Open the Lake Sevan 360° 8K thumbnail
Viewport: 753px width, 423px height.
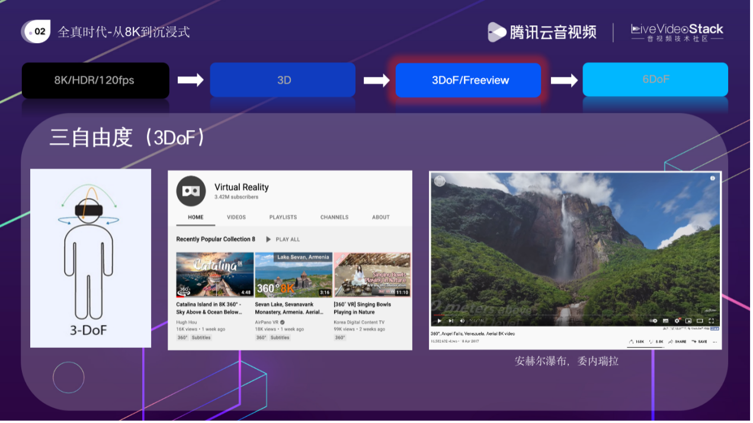point(293,275)
